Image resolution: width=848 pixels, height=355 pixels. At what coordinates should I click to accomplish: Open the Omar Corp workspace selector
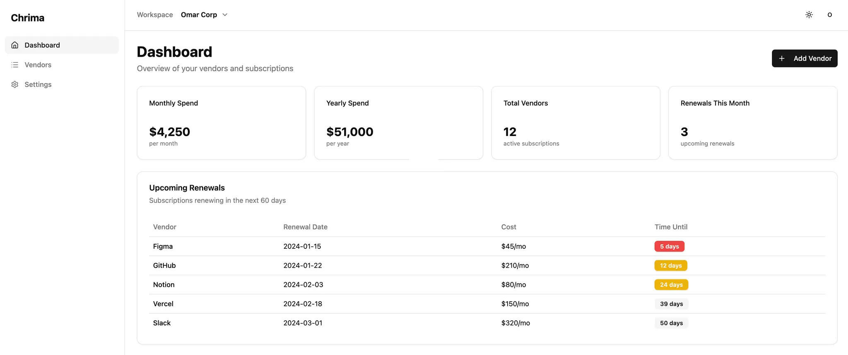click(x=204, y=15)
